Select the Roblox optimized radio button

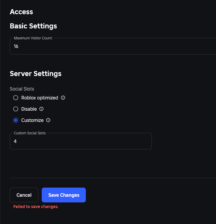click(x=16, y=98)
